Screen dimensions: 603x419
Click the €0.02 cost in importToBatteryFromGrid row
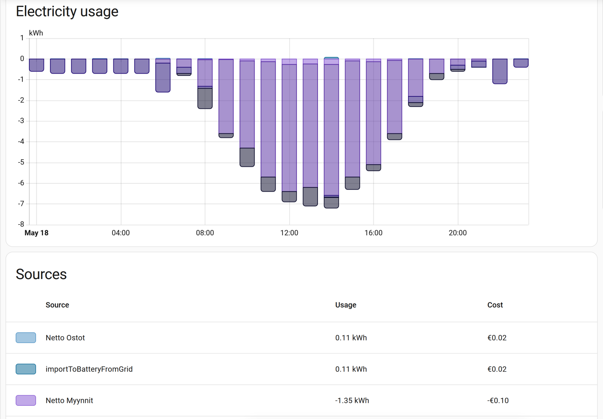(x=497, y=369)
